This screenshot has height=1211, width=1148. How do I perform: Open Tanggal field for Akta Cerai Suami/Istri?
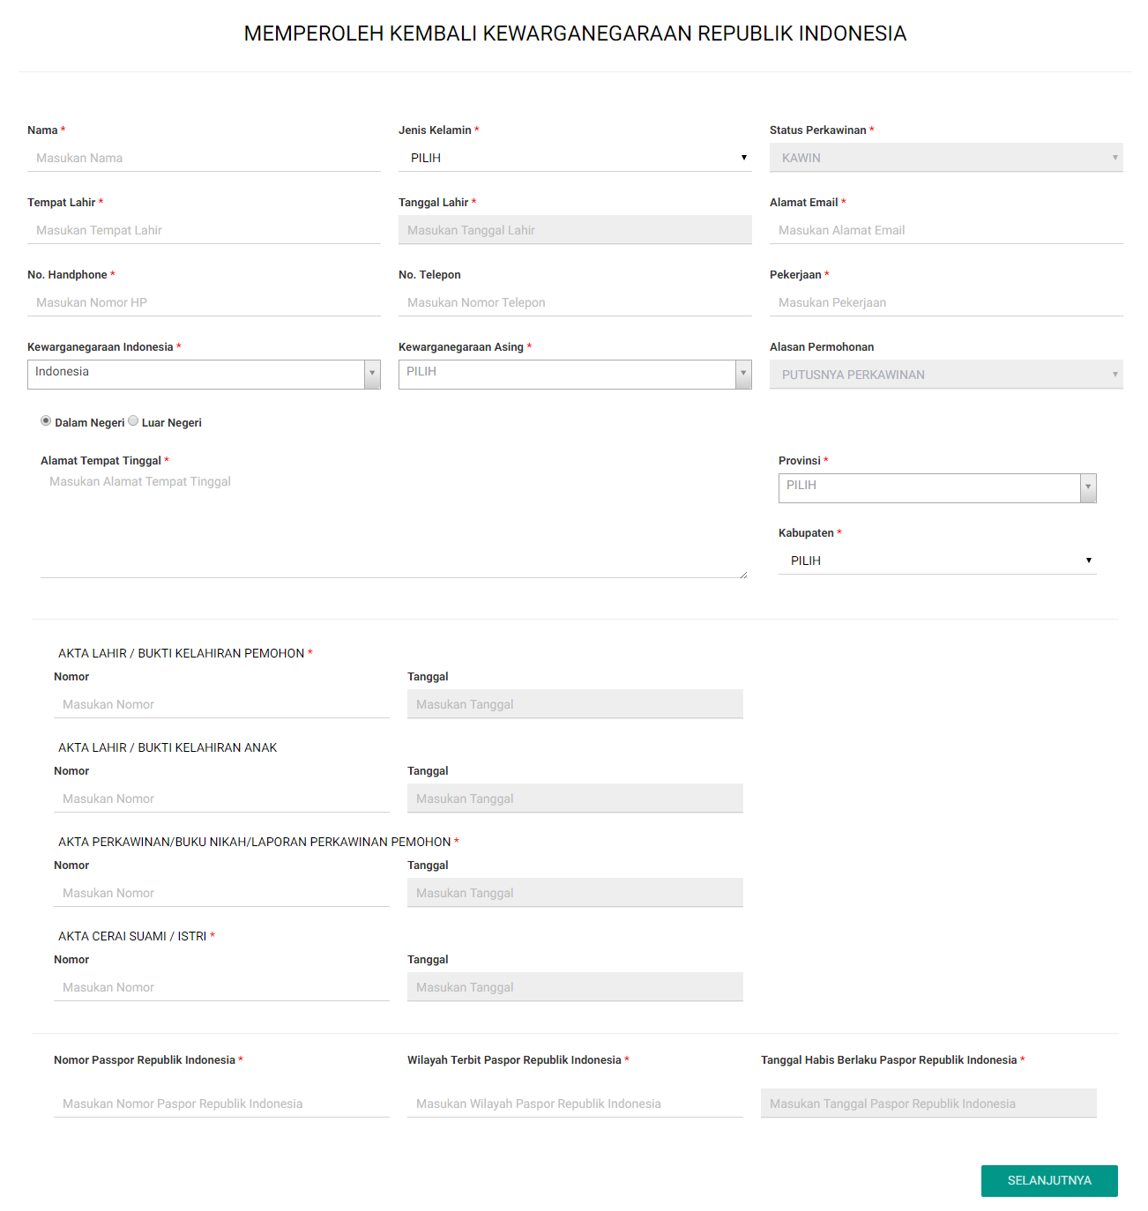(575, 987)
